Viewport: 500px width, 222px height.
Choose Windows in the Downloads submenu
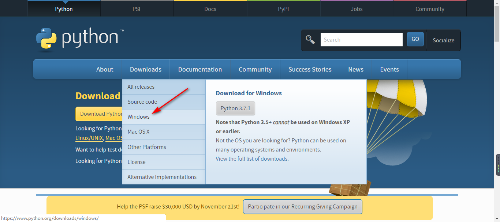tap(164, 117)
